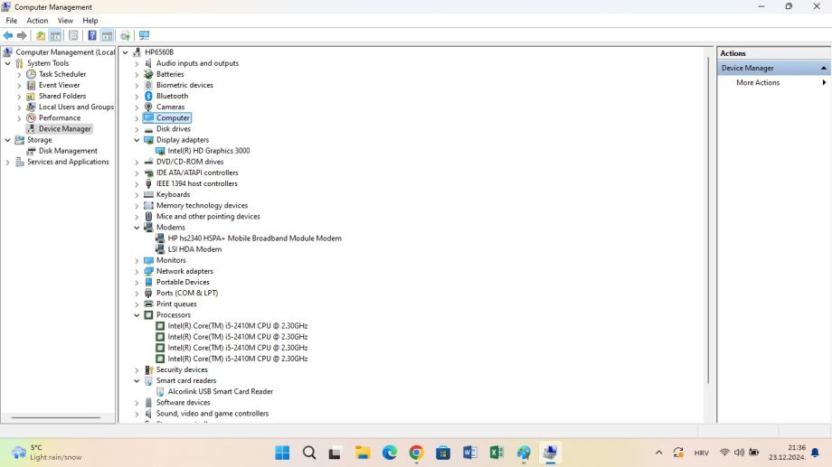Click Scan for hardware changes monitor icon
The height and width of the screenshot is (467, 832).
pyautogui.click(x=144, y=35)
